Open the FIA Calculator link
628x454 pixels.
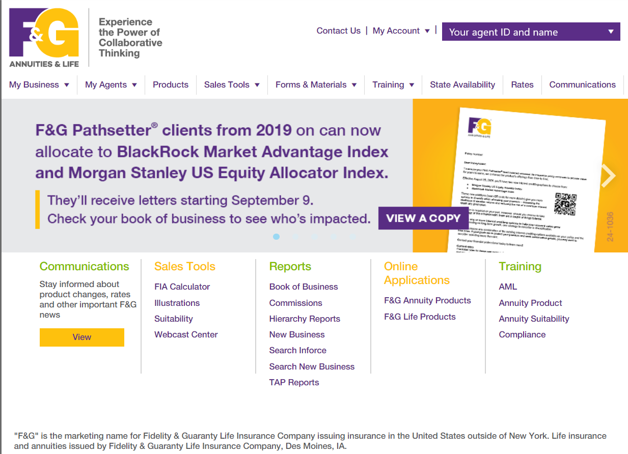[x=182, y=287]
